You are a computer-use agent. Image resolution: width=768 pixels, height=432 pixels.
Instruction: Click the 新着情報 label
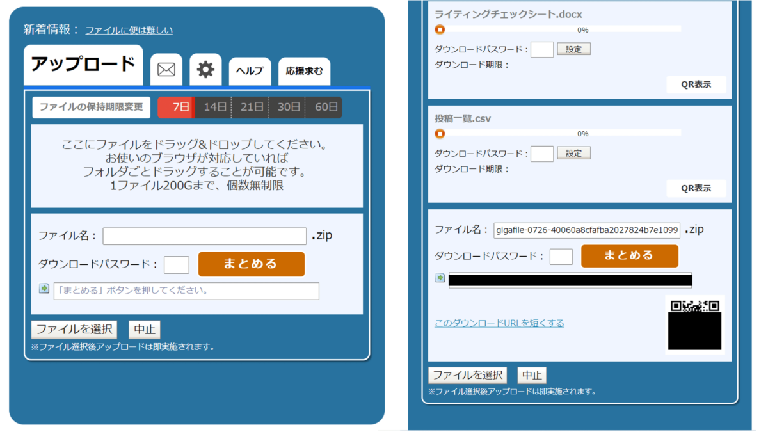51,29
